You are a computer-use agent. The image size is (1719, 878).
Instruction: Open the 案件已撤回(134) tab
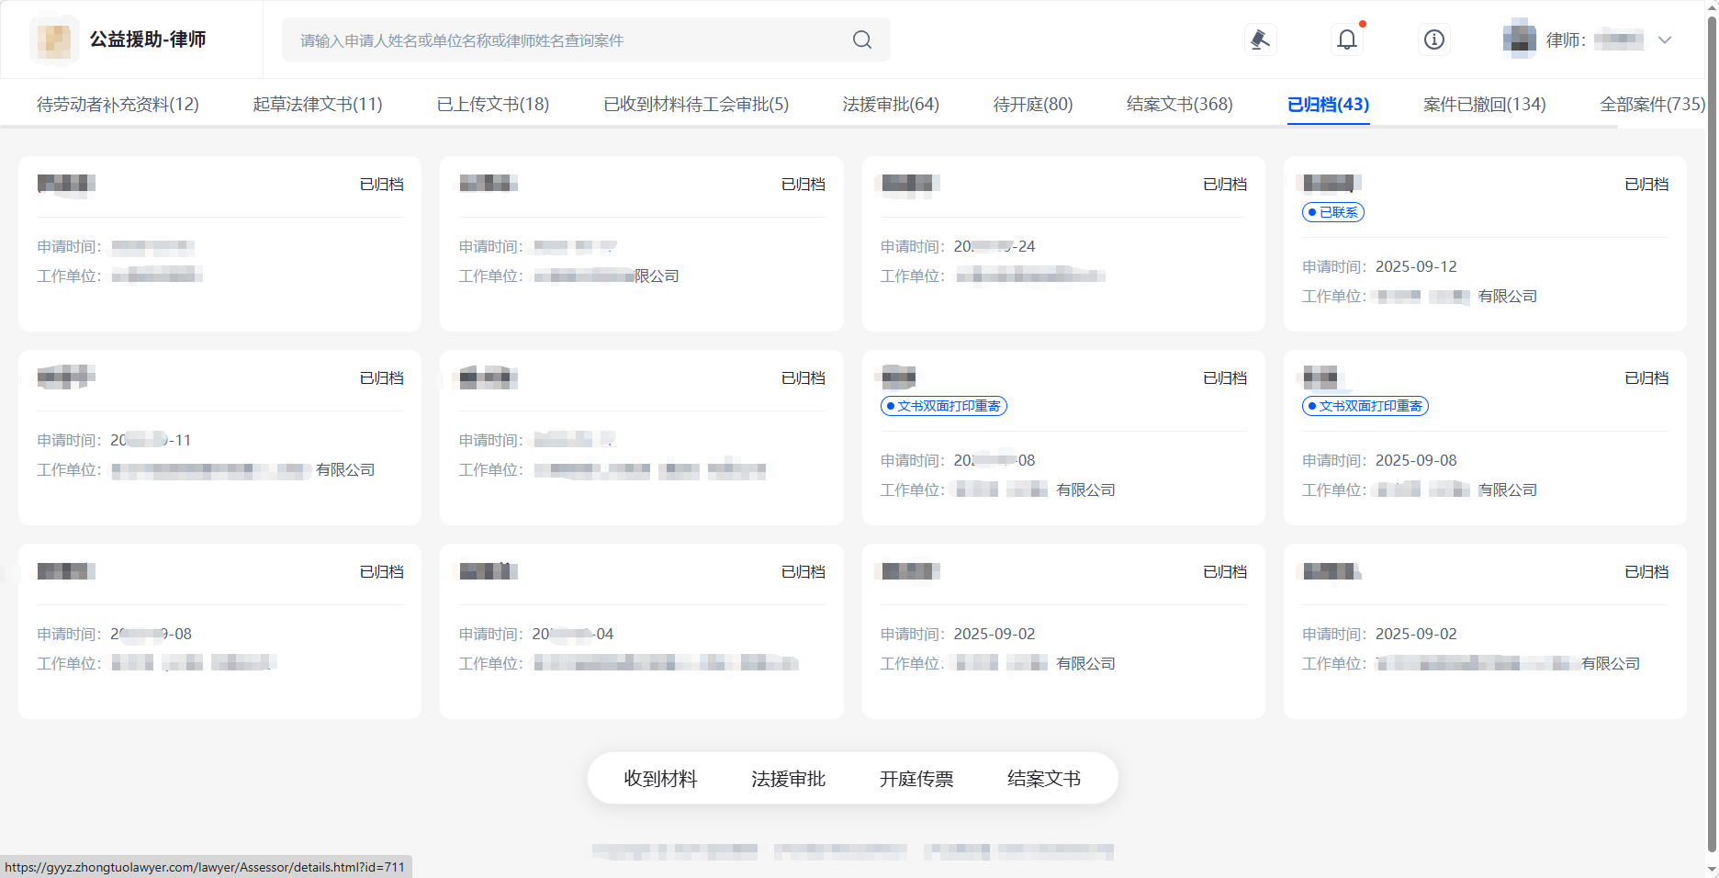click(x=1484, y=105)
